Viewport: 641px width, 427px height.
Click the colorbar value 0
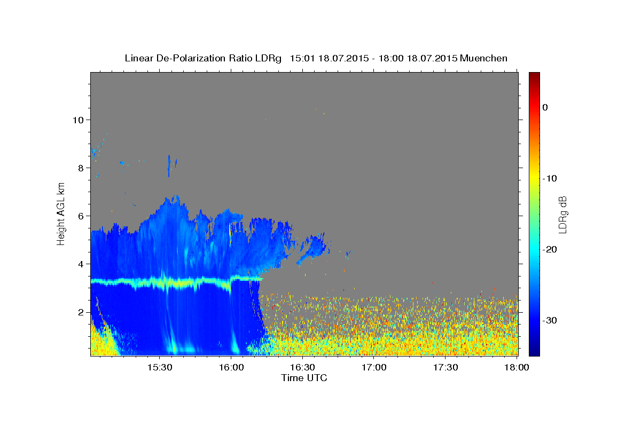[x=545, y=107]
